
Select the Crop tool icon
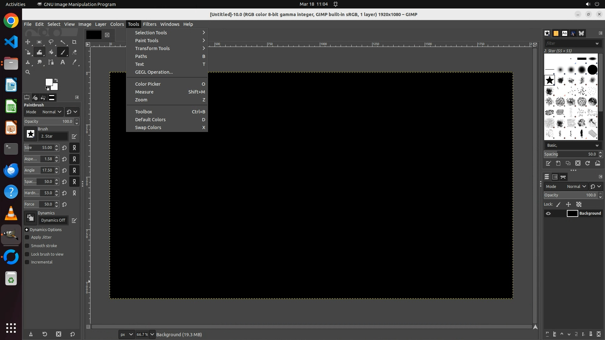pos(74,42)
